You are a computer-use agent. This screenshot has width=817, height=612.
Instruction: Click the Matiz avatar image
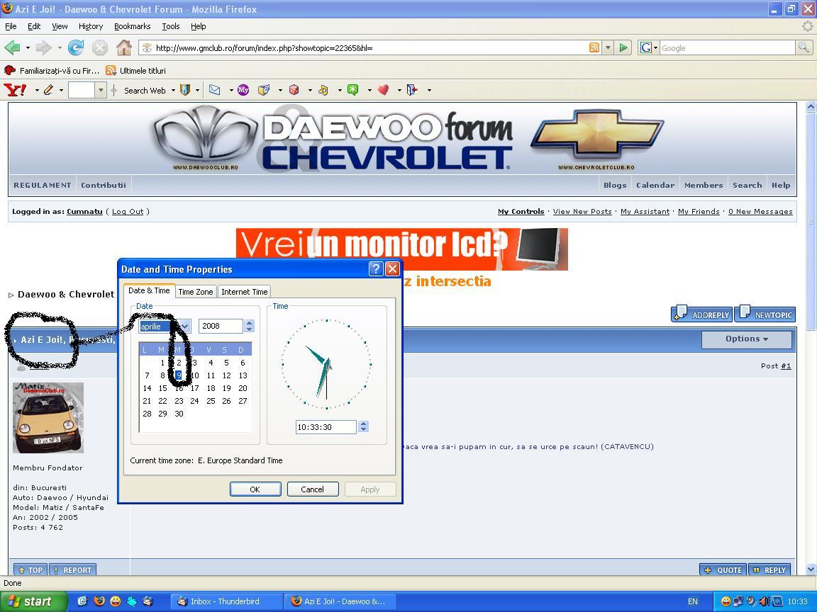point(48,418)
